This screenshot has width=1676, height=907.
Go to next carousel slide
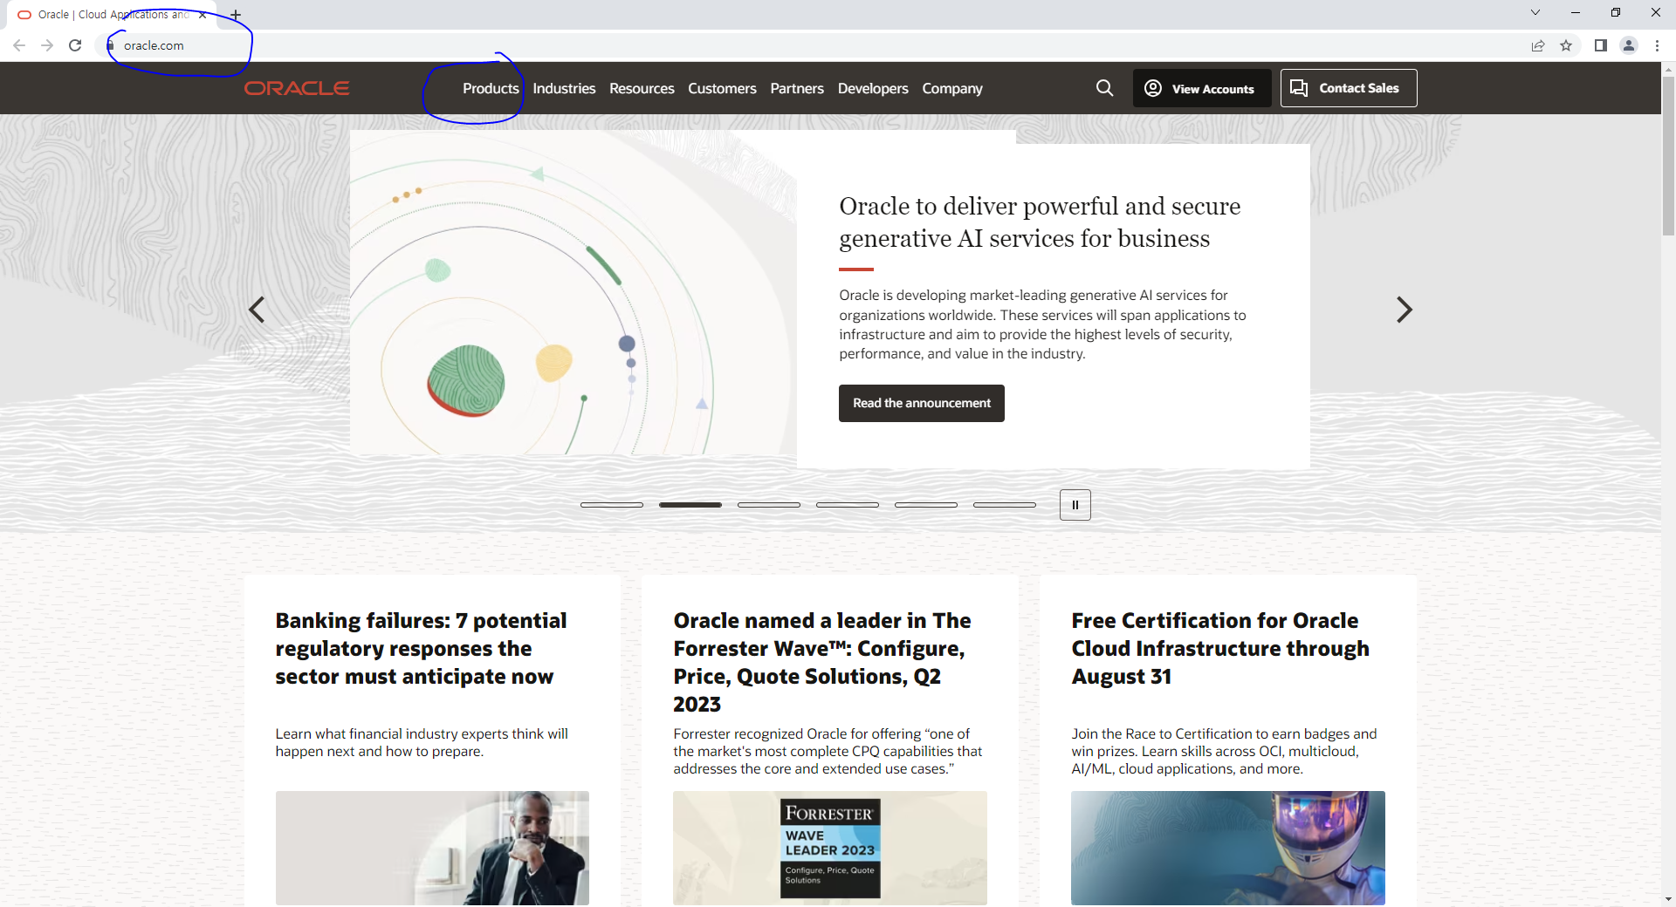click(x=1404, y=310)
